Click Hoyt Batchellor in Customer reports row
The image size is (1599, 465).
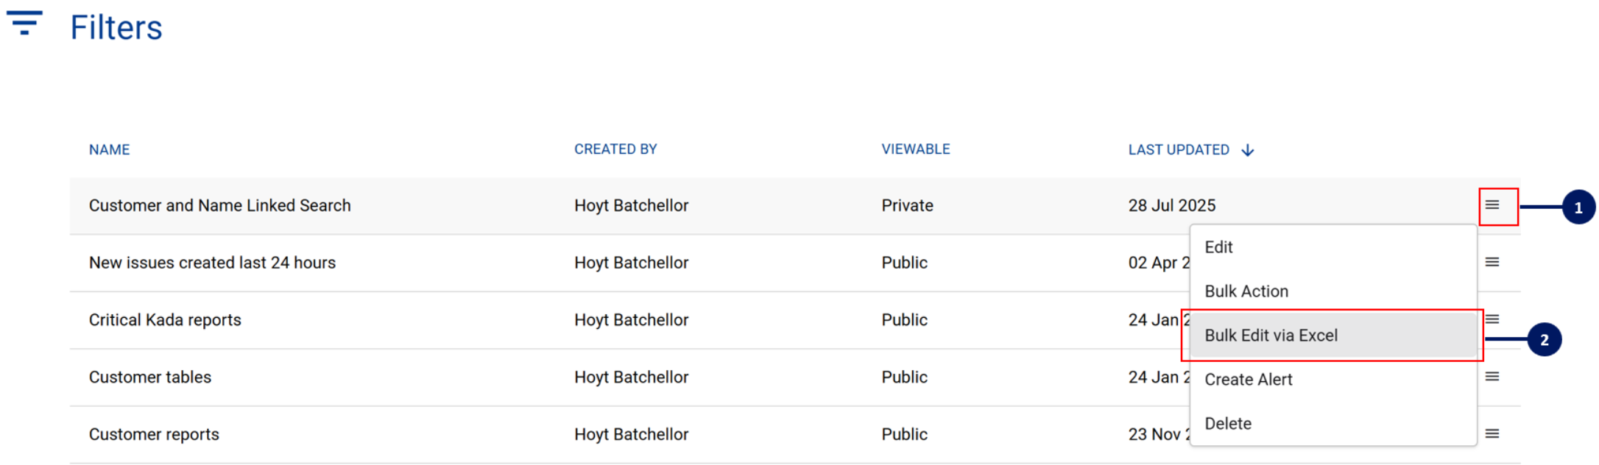632,435
